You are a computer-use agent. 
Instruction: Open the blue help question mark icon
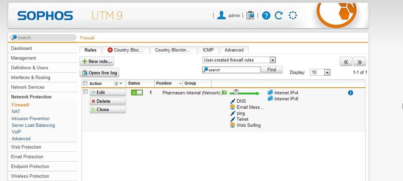(266, 16)
